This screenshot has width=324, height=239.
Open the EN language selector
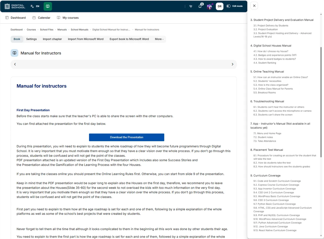coord(35,6)
